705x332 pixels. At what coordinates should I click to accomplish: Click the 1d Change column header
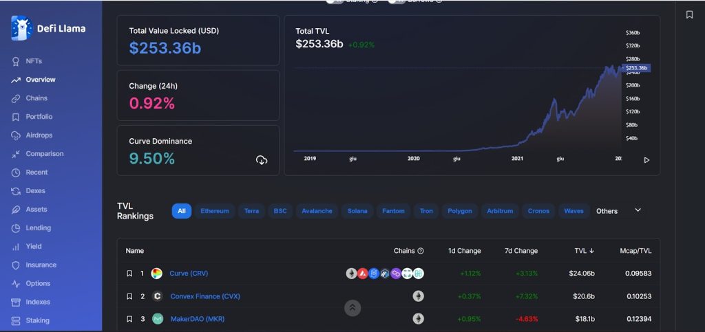tap(465, 251)
